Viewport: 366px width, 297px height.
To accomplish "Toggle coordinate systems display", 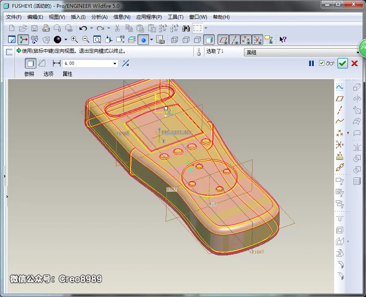I will [x=257, y=40].
